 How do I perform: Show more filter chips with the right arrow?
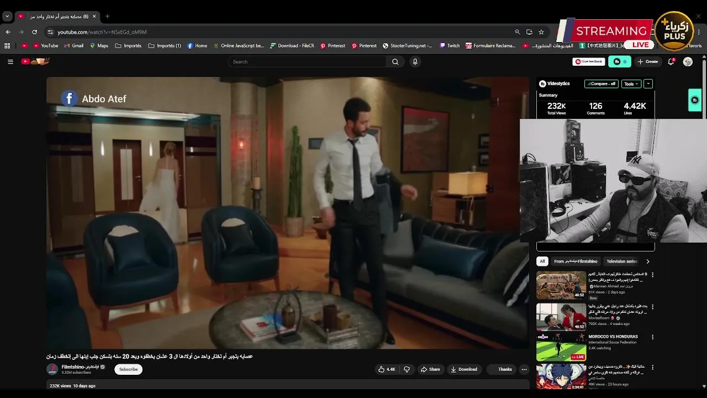point(647,261)
